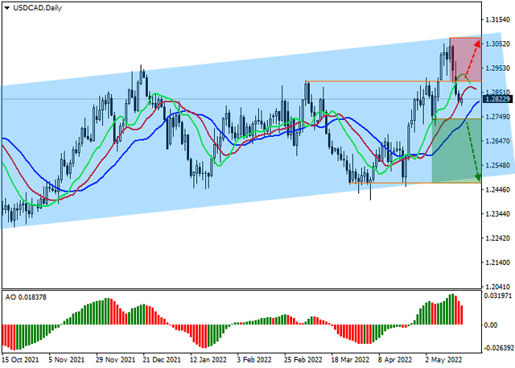This screenshot has height=368, width=515.
Task: Click the current price label 1.28229
Action: tap(498, 99)
